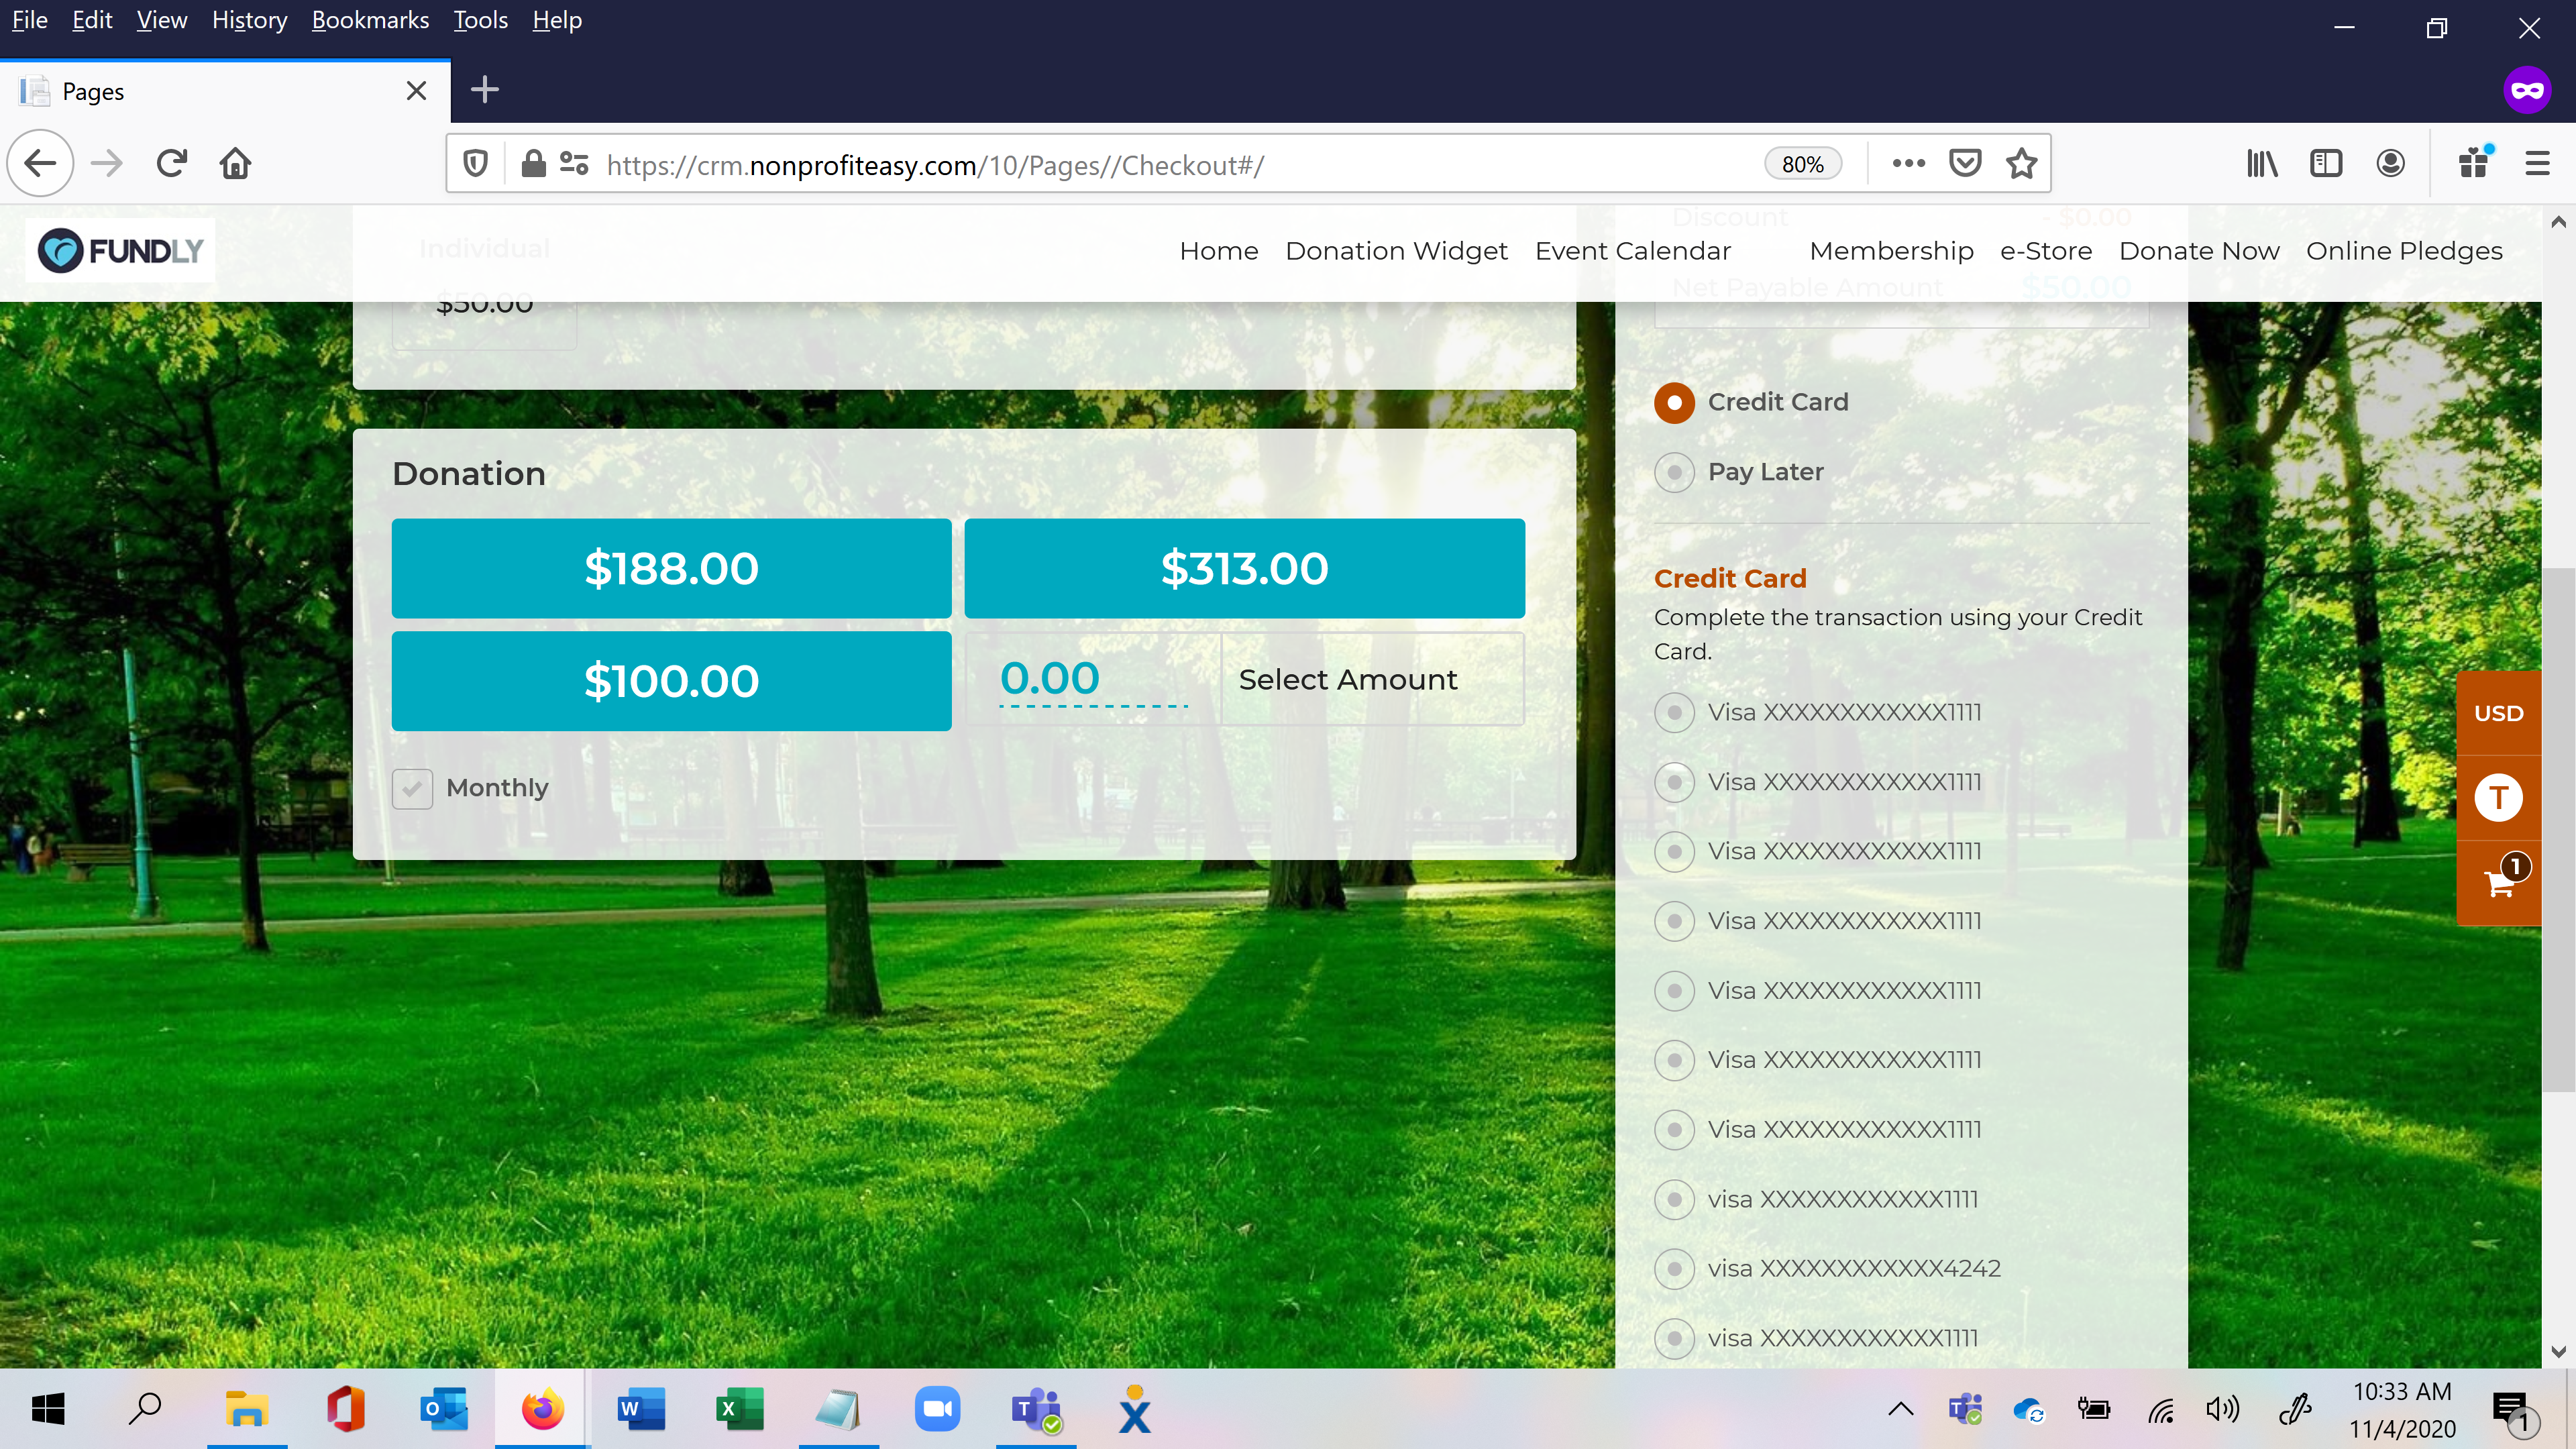This screenshot has height=1449, width=2576.
Task: Launch Zoom from the taskbar
Action: 937,1409
